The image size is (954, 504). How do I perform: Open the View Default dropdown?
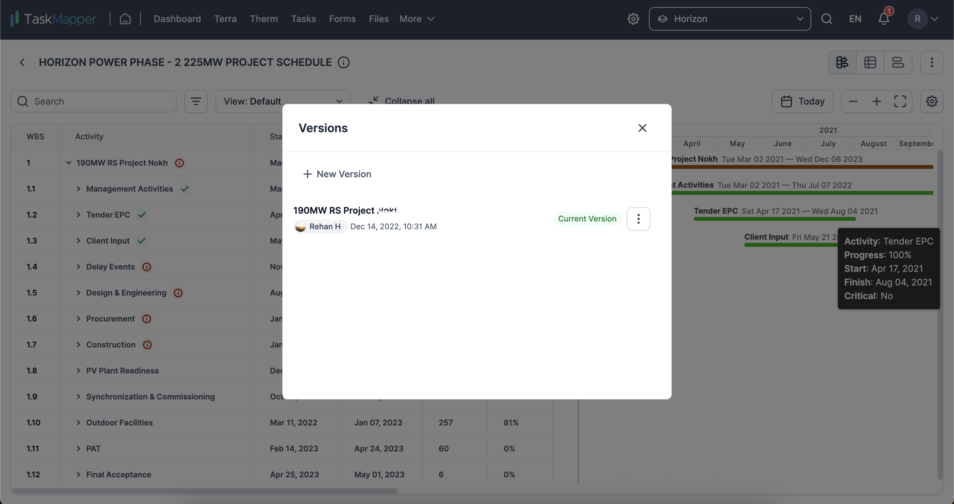(x=283, y=101)
